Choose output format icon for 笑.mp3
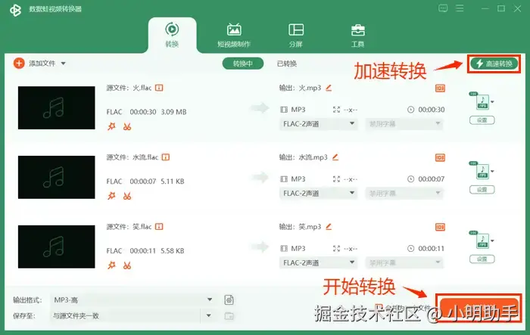 click(482, 240)
